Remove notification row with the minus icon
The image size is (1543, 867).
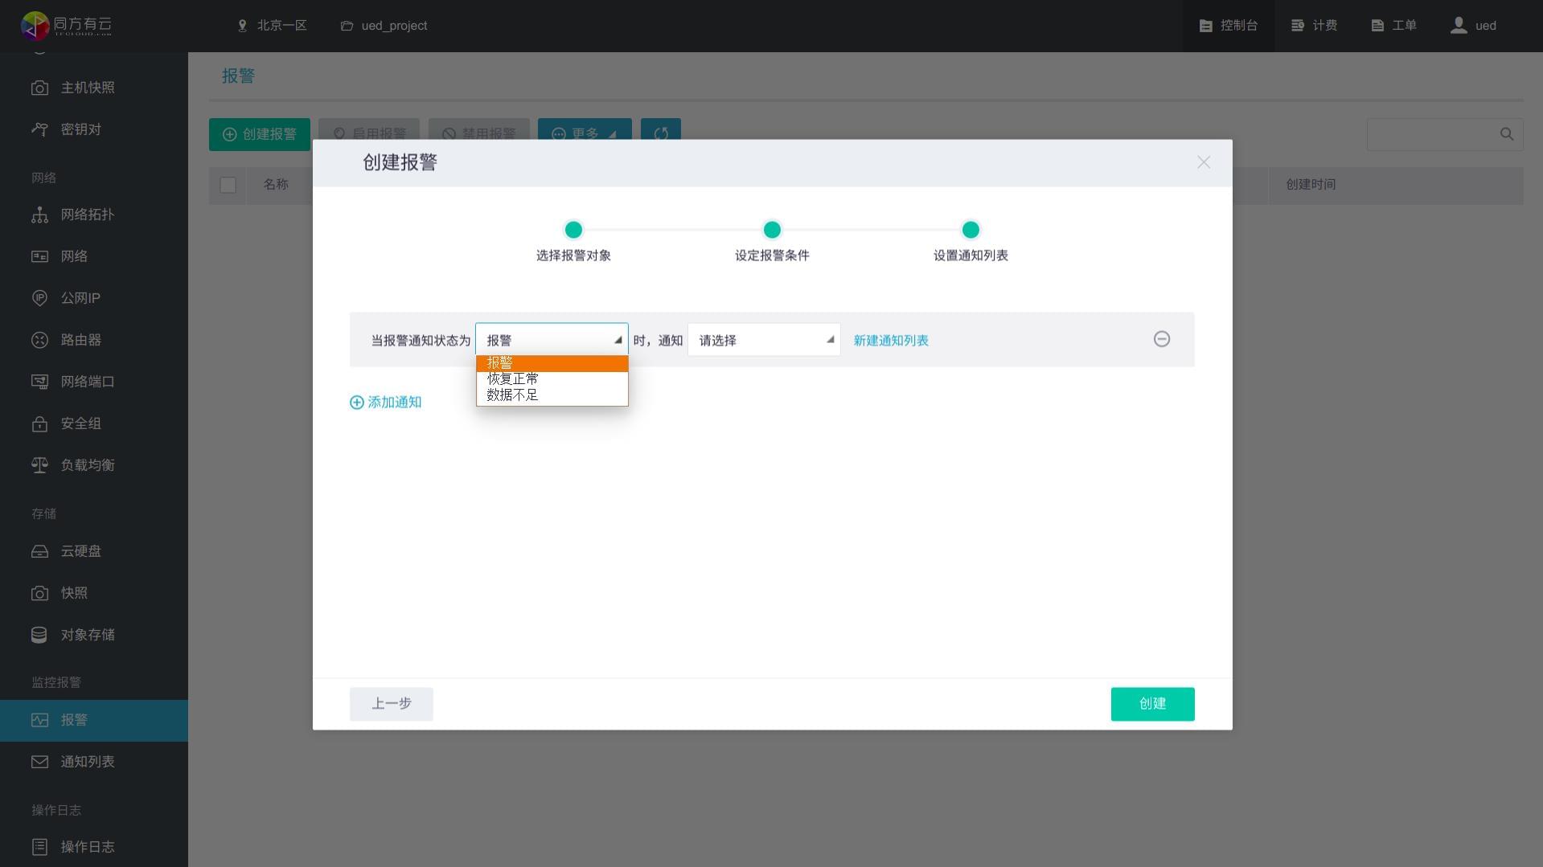1161,339
